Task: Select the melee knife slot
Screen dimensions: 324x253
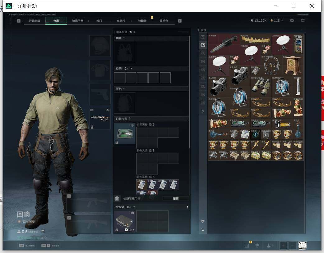Action: point(100,119)
